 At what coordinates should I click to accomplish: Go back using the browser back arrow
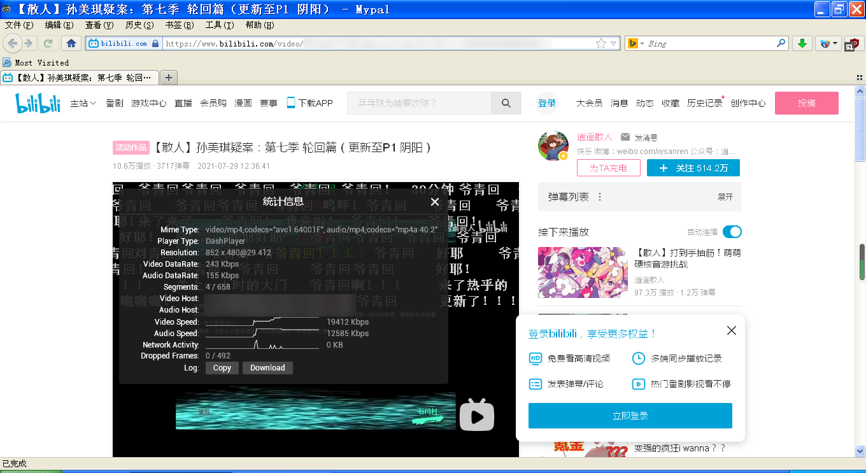point(12,43)
